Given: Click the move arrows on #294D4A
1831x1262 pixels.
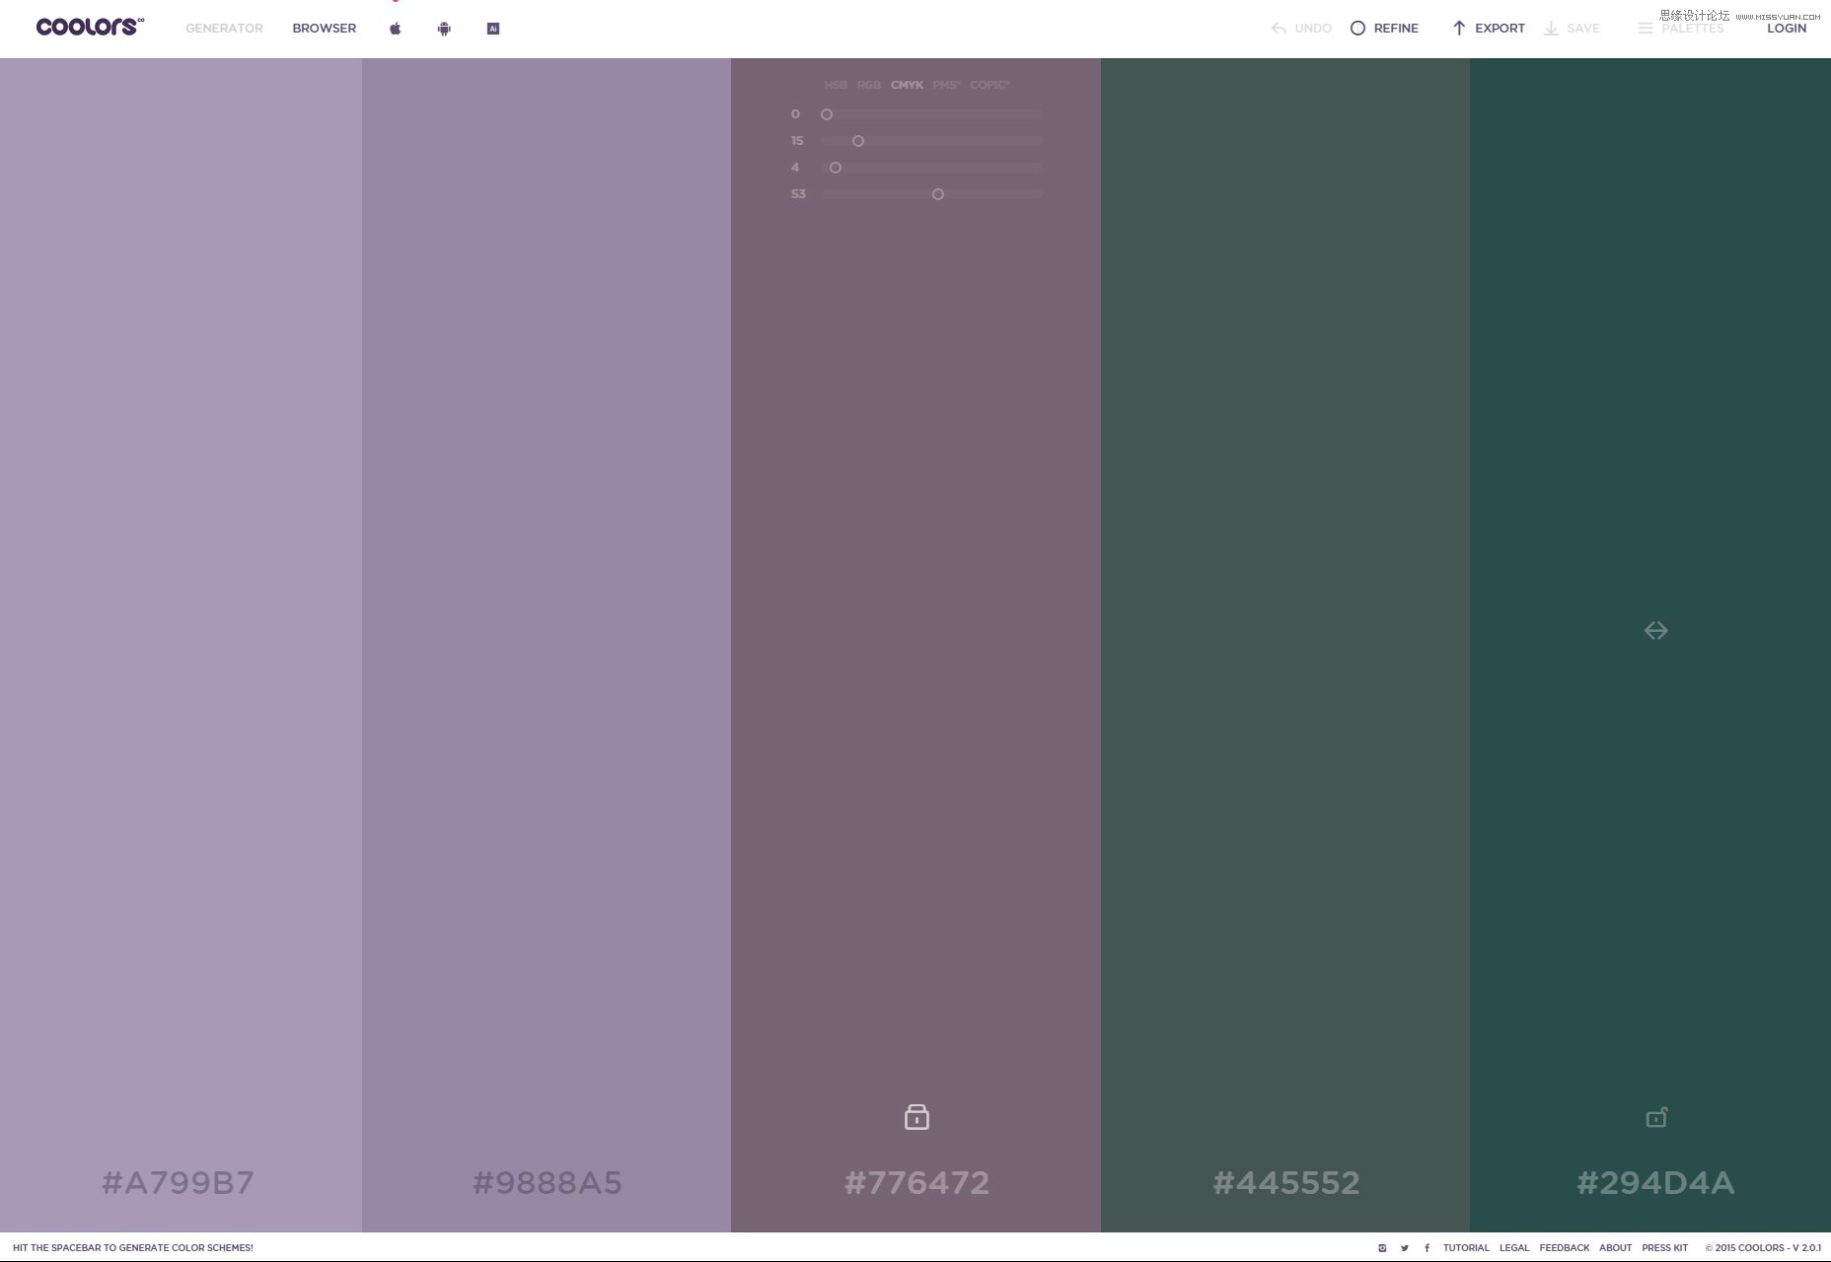Looking at the screenshot, I should coord(1656,630).
